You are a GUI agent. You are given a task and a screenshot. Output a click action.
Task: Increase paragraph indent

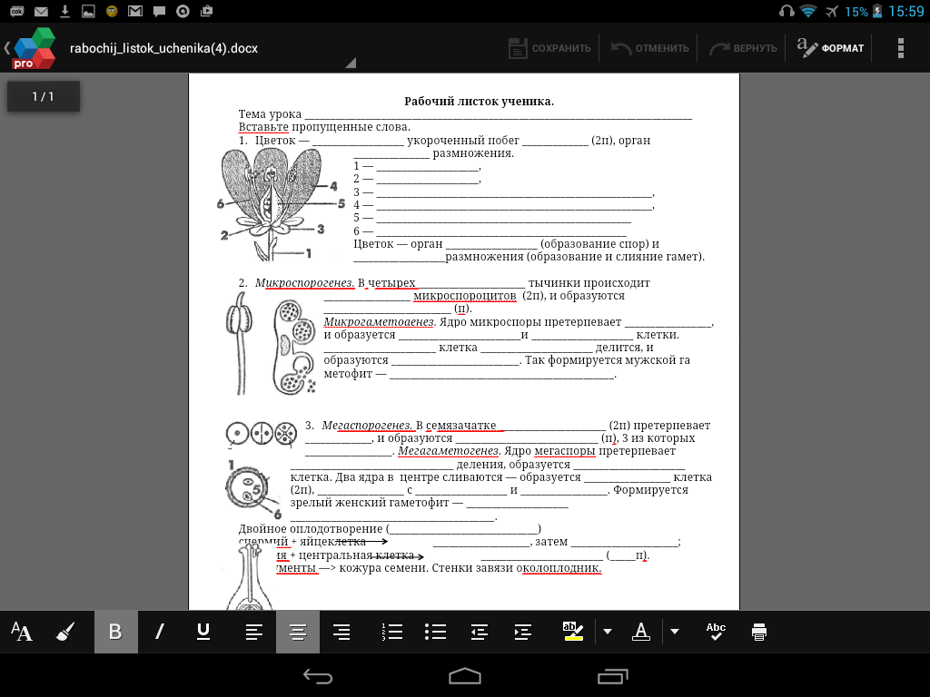coord(522,632)
